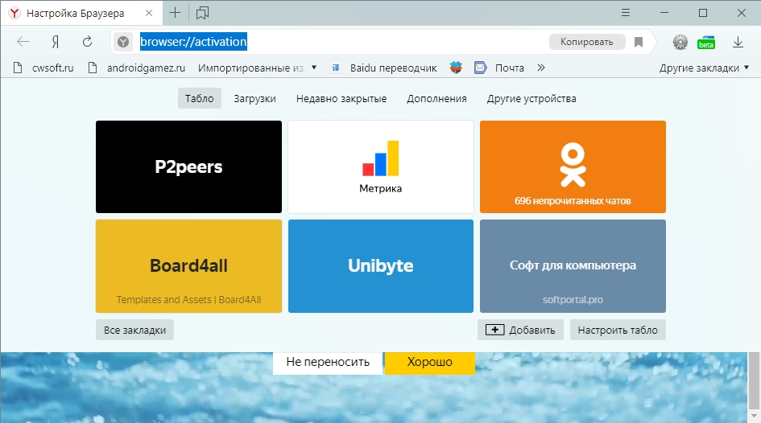
Task: Select the Табло tab
Action: (200, 98)
